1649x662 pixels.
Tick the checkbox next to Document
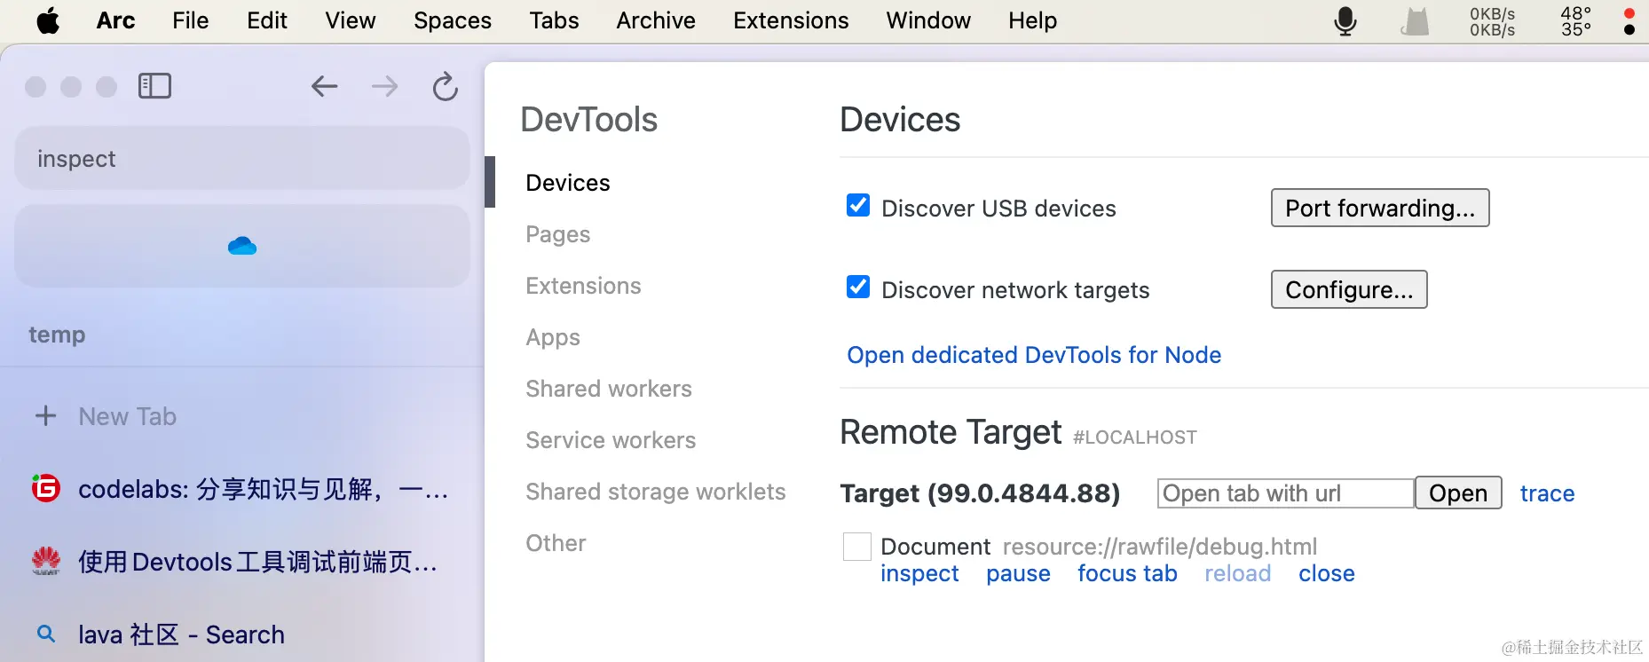[856, 547]
